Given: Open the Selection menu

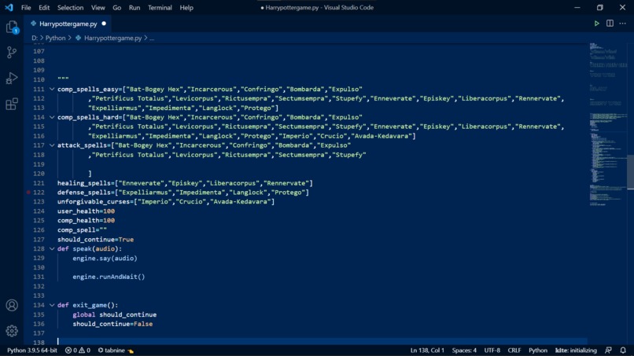Looking at the screenshot, I should pyautogui.click(x=70, y=7).
